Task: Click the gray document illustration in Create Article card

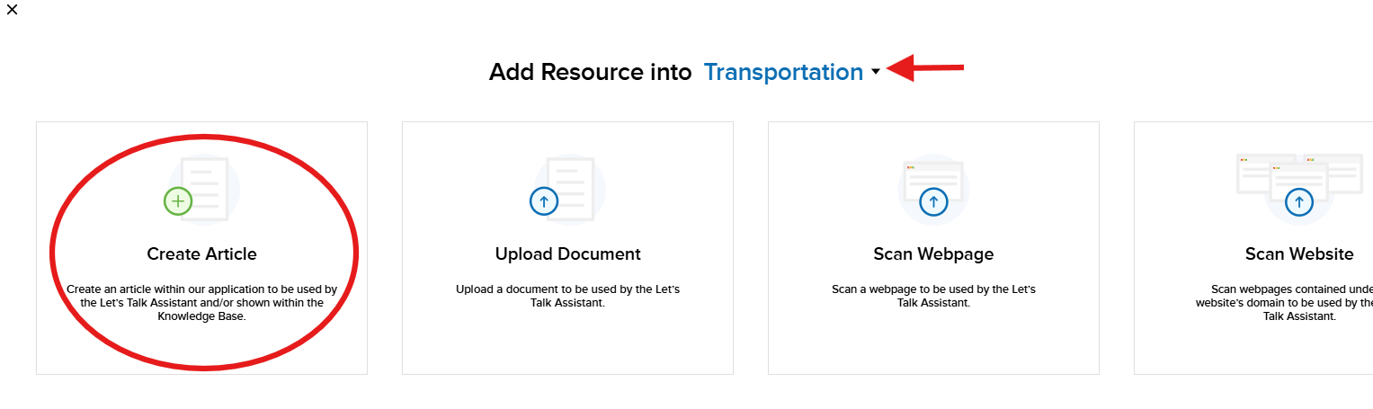Action: click(209, 180)
